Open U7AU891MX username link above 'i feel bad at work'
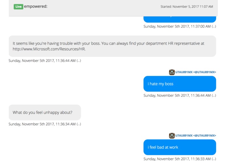The image size is (227, 161). pos(196,136)
